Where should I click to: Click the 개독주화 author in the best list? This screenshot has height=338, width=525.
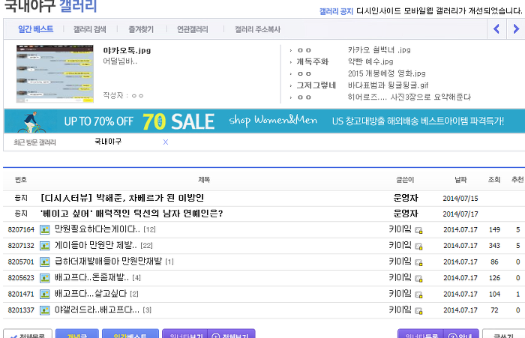click(313, 61)
